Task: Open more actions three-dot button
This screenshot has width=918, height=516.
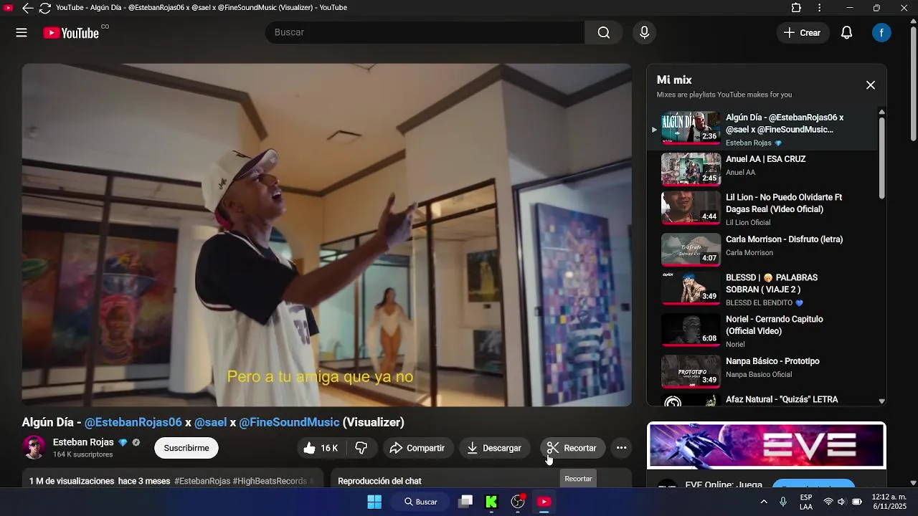Action: [x=622, y=448]
